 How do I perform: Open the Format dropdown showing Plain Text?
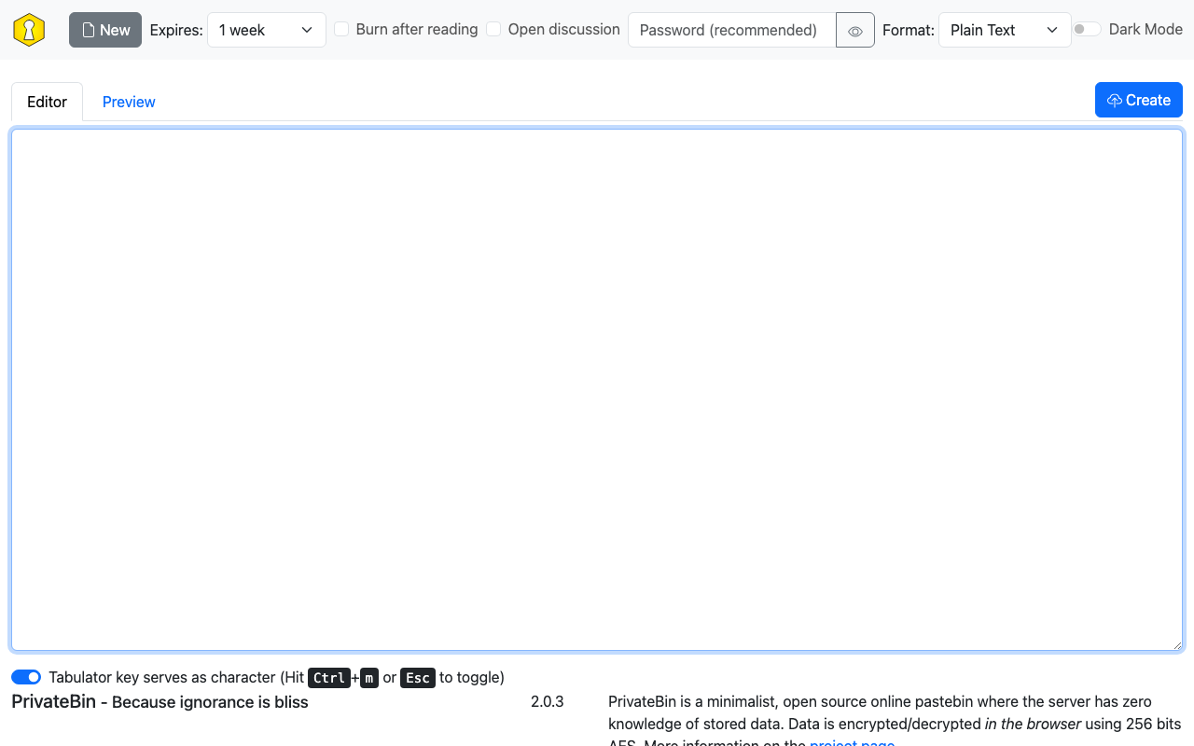pos(1005,30)
